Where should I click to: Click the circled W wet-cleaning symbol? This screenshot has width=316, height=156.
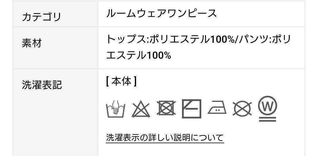(267, 109)
